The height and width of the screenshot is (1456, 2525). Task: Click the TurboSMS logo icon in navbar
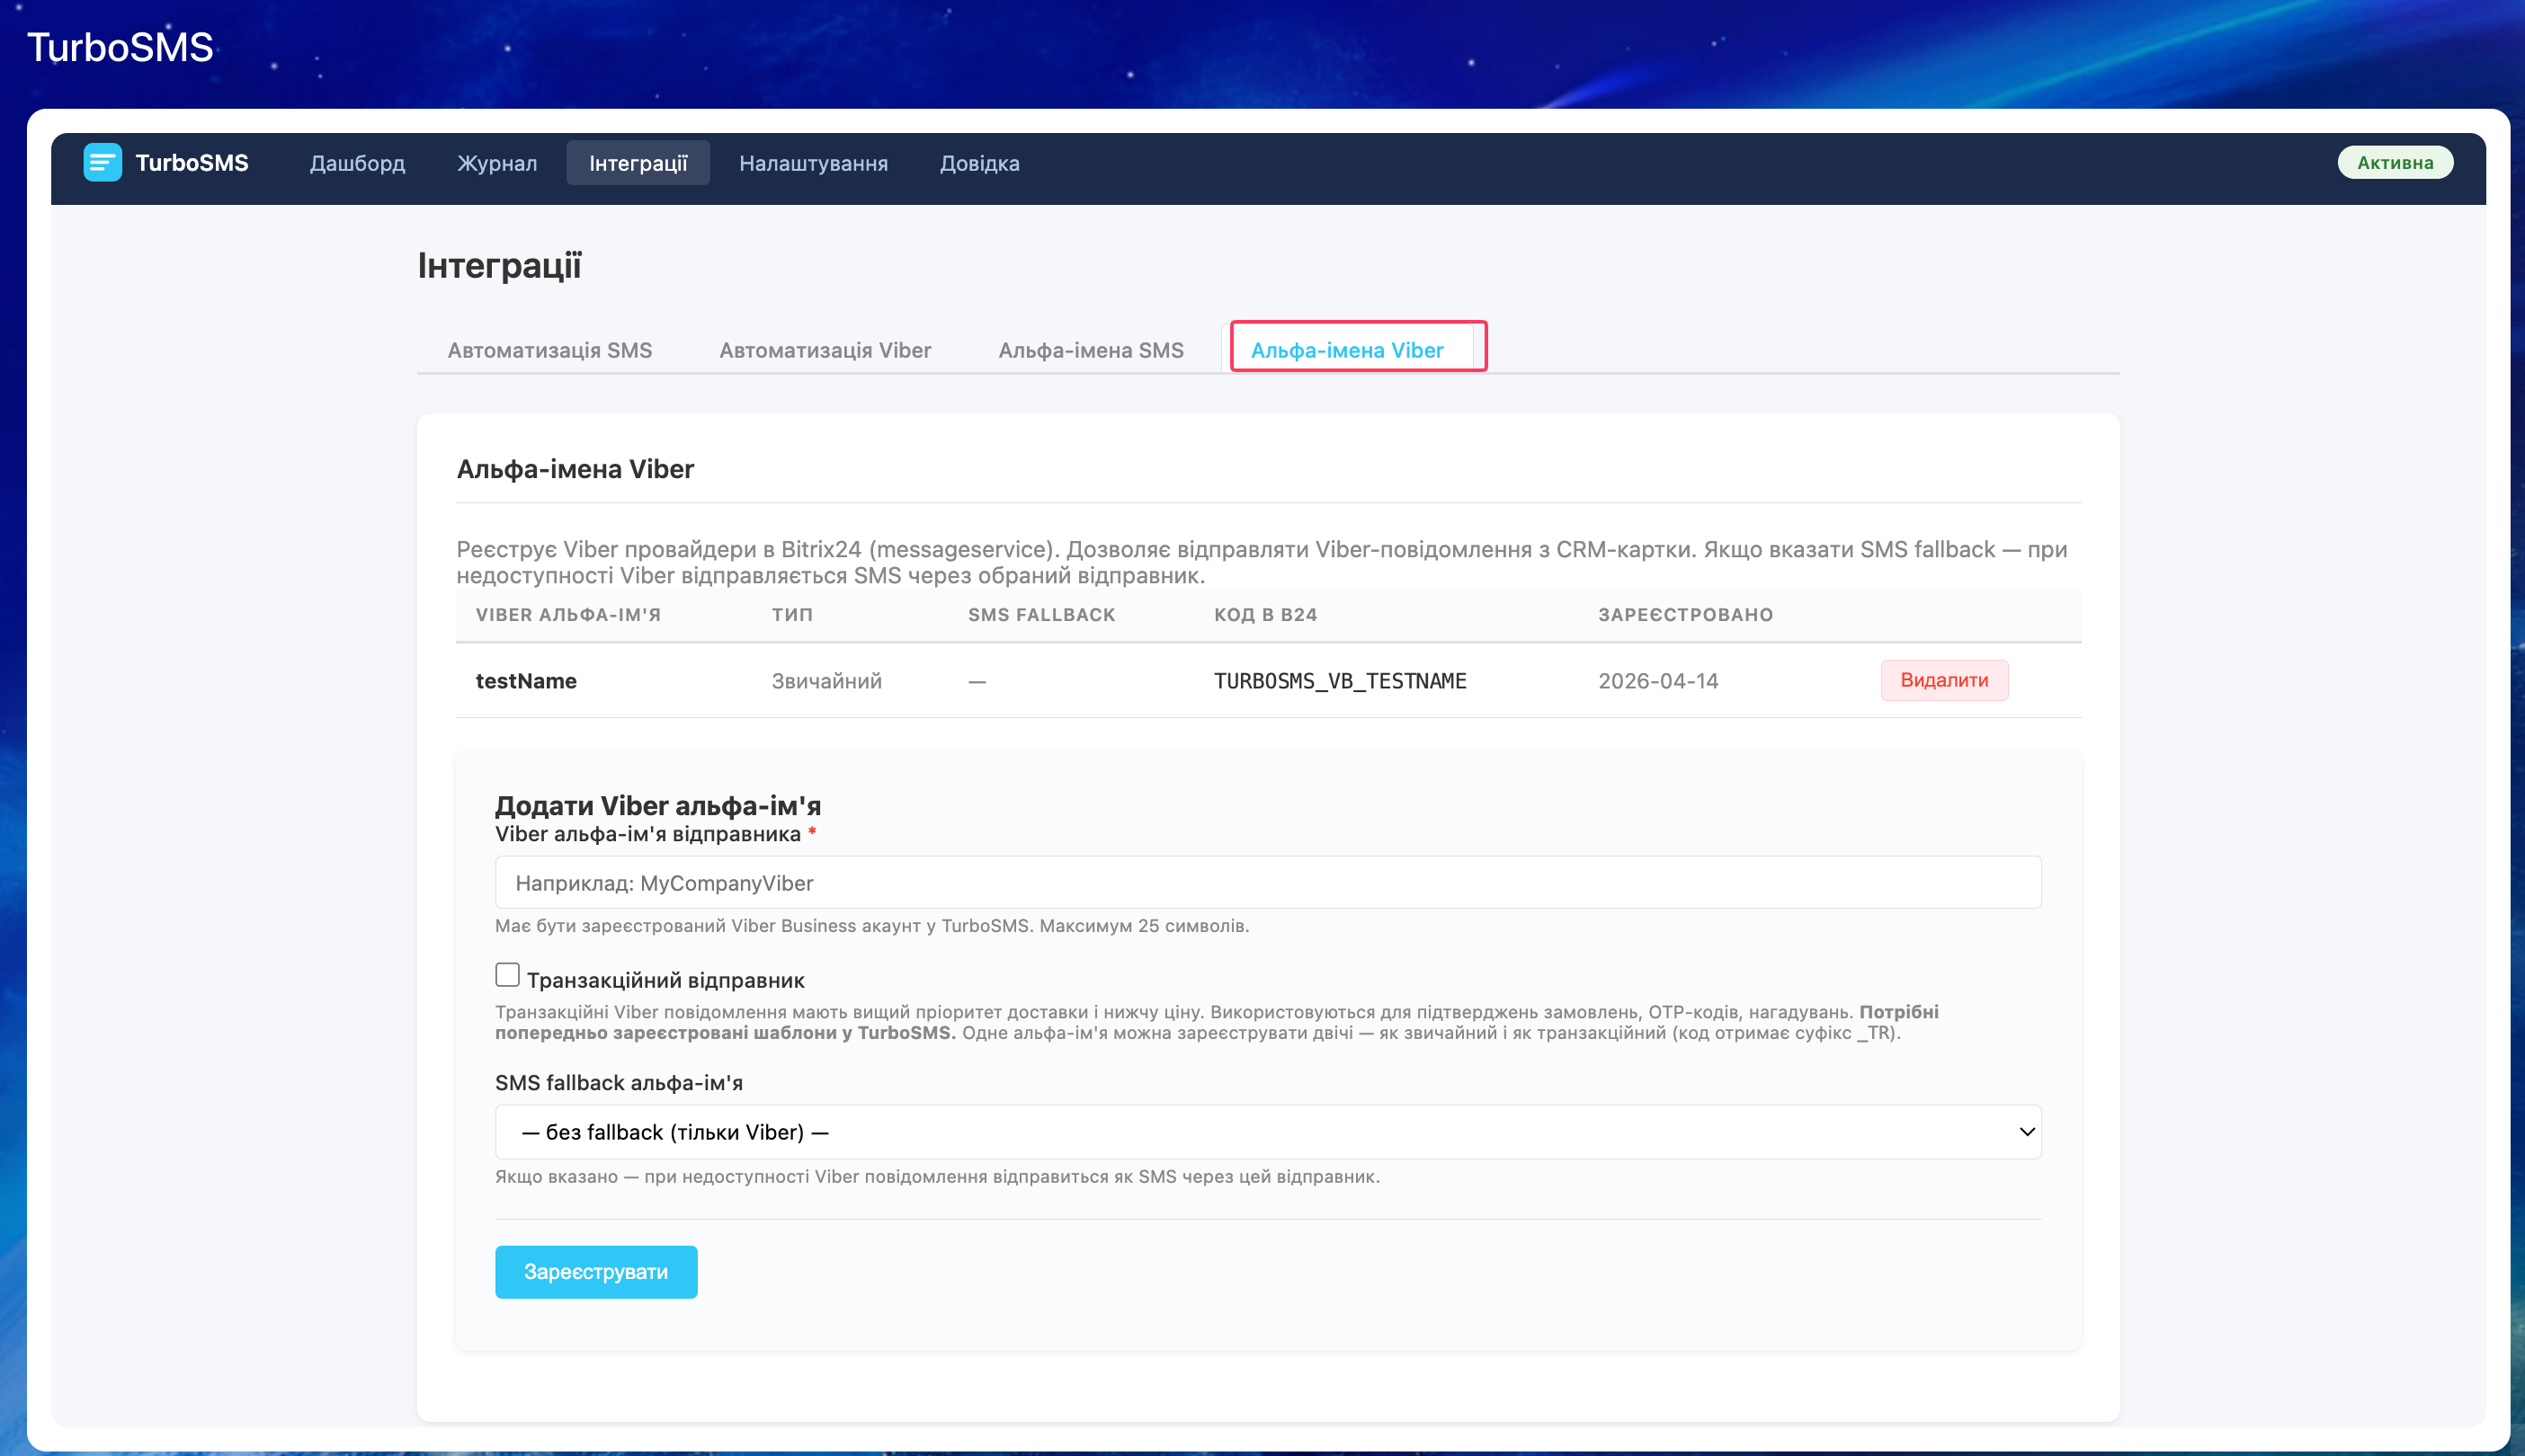coord(102,162)
